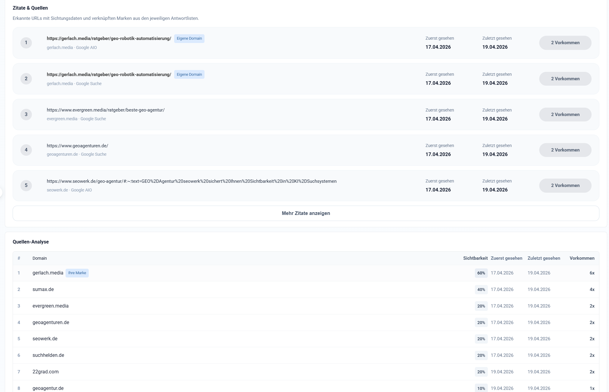Click 'Ihre Marke' badge next to gerlach.media
The height and width of the screenshot is (392, 609).
[x=77, y=273]
